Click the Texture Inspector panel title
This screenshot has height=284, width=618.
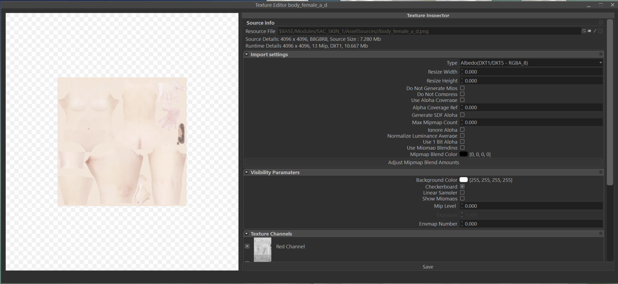point(428,15)
